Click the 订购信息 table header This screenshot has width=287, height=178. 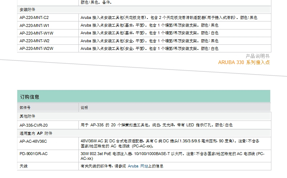tap(144, 96)
